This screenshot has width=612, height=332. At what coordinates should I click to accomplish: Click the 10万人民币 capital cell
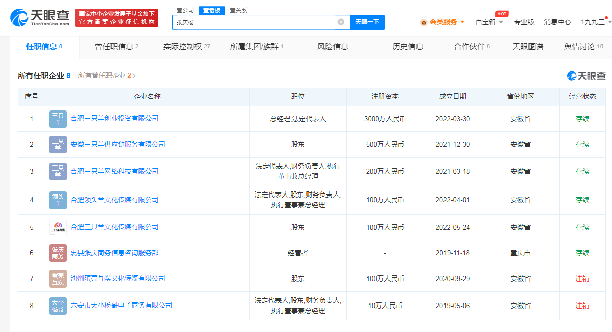[x=385, y=306]
